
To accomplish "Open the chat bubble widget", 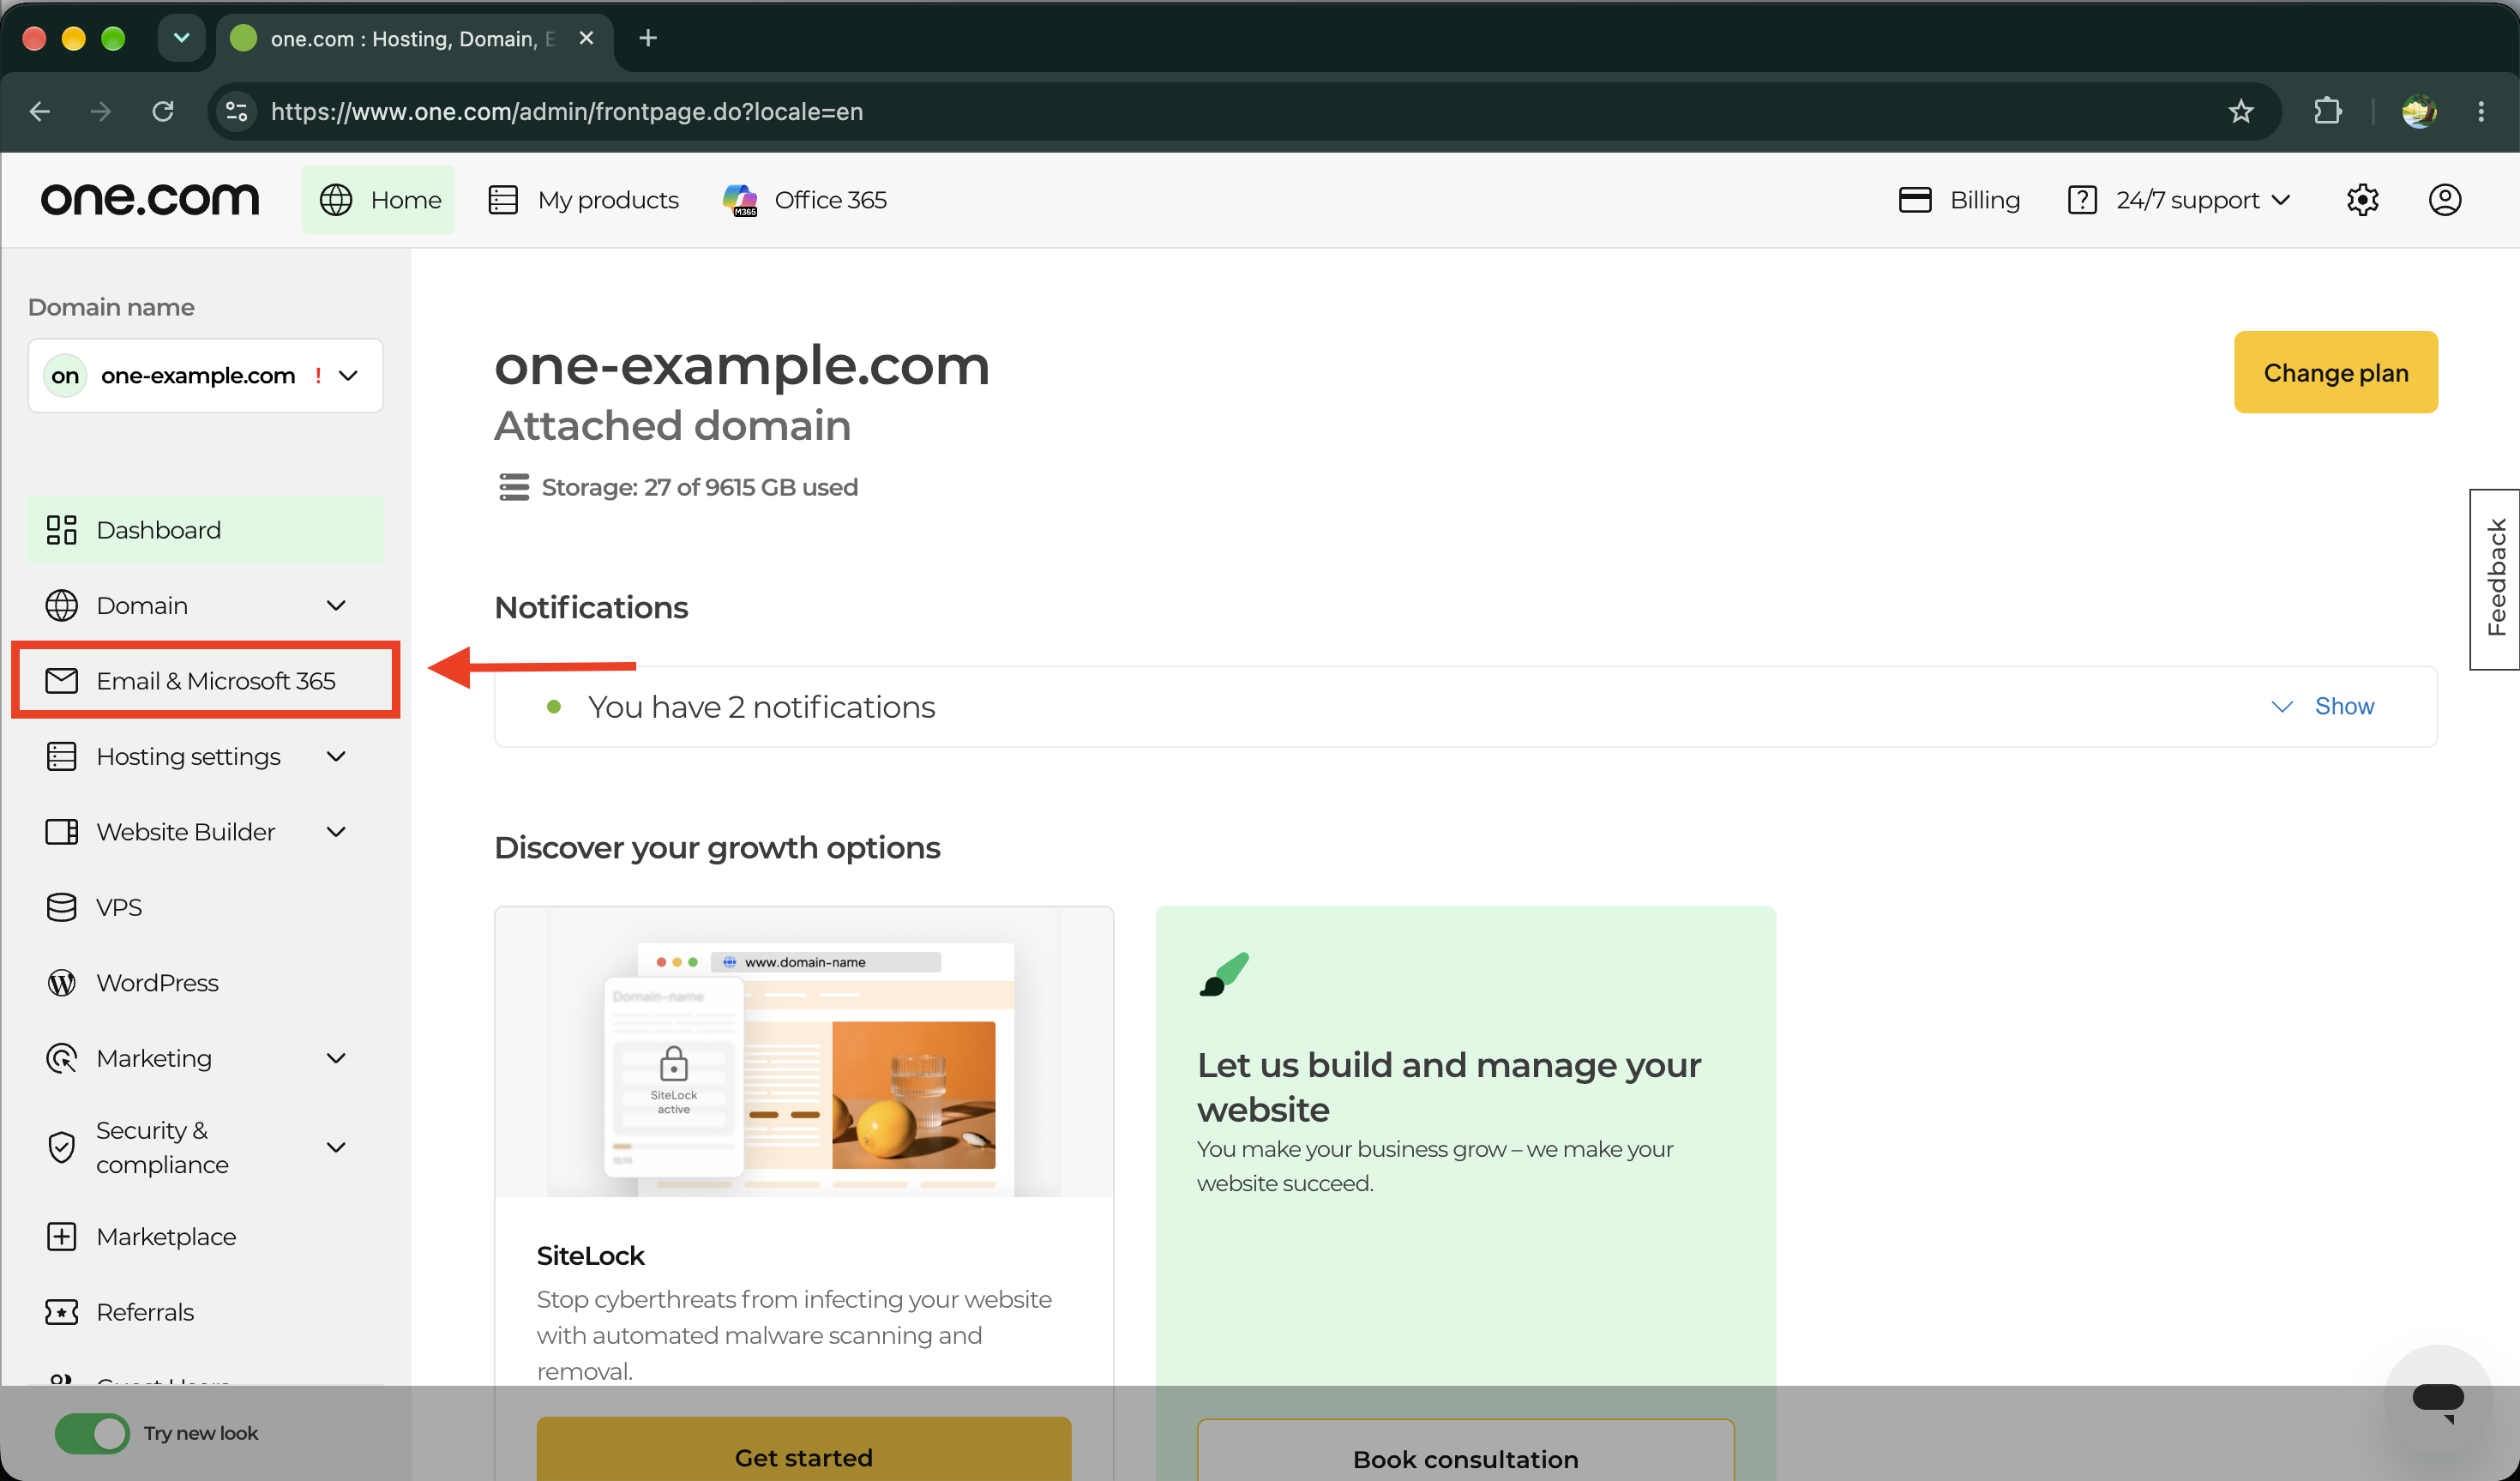I will 2438,1400.
